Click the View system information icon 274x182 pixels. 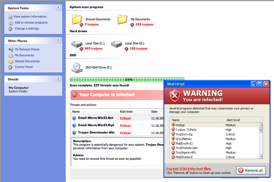[10, 17]
